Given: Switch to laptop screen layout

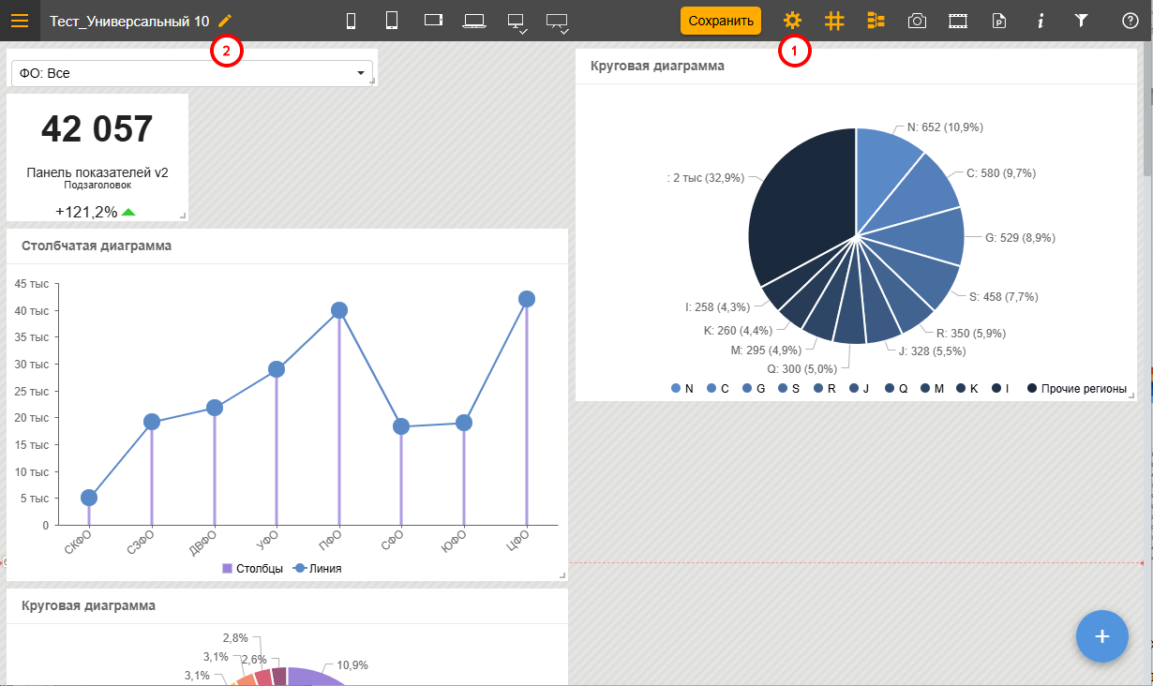Looking at the screenshot, I should tap(474, 21).
